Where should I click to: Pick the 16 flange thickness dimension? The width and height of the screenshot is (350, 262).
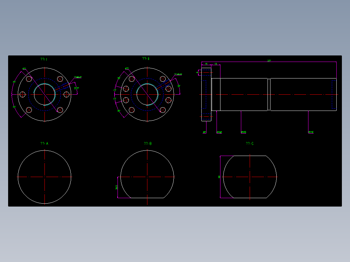pyautogui.click(x=206, y=64)
